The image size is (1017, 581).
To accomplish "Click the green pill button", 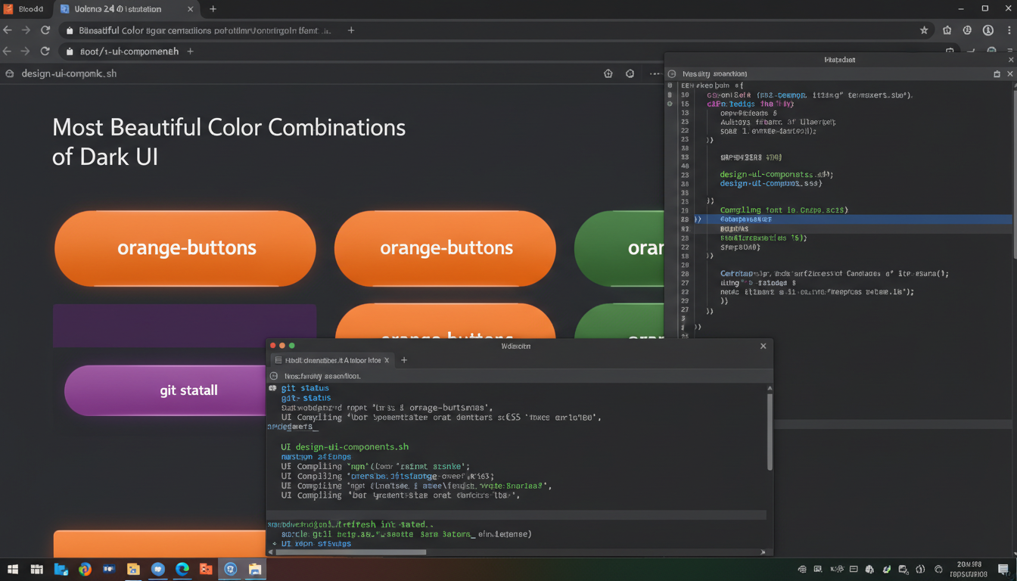I will (x=619, y=248).
